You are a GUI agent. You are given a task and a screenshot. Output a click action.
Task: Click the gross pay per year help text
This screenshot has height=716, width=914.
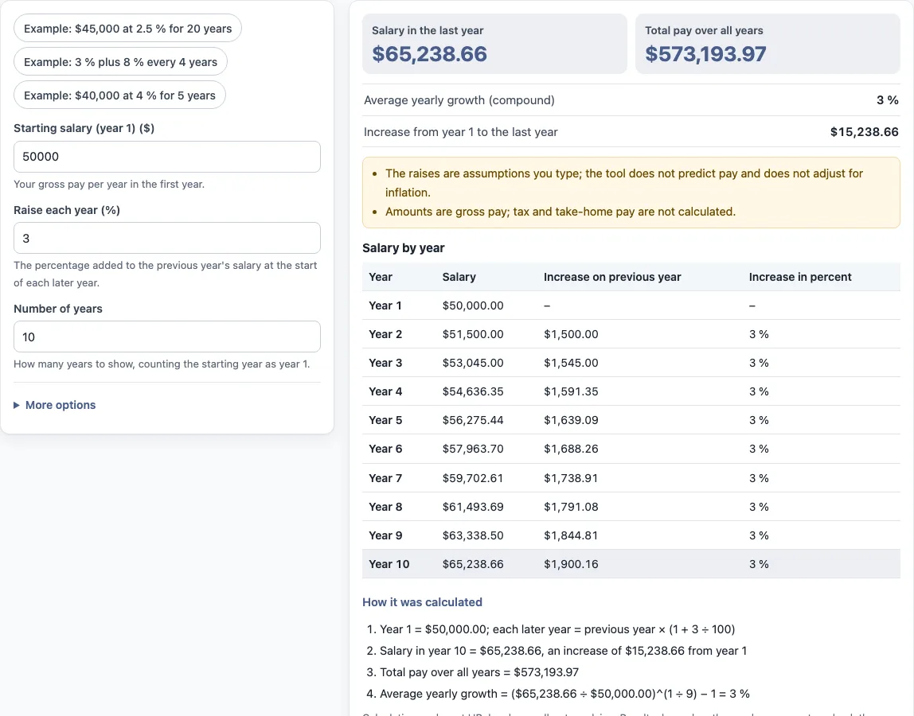click(x=109, y=184)
